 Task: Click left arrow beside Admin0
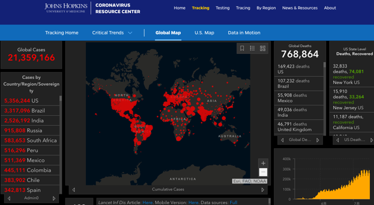9,198
